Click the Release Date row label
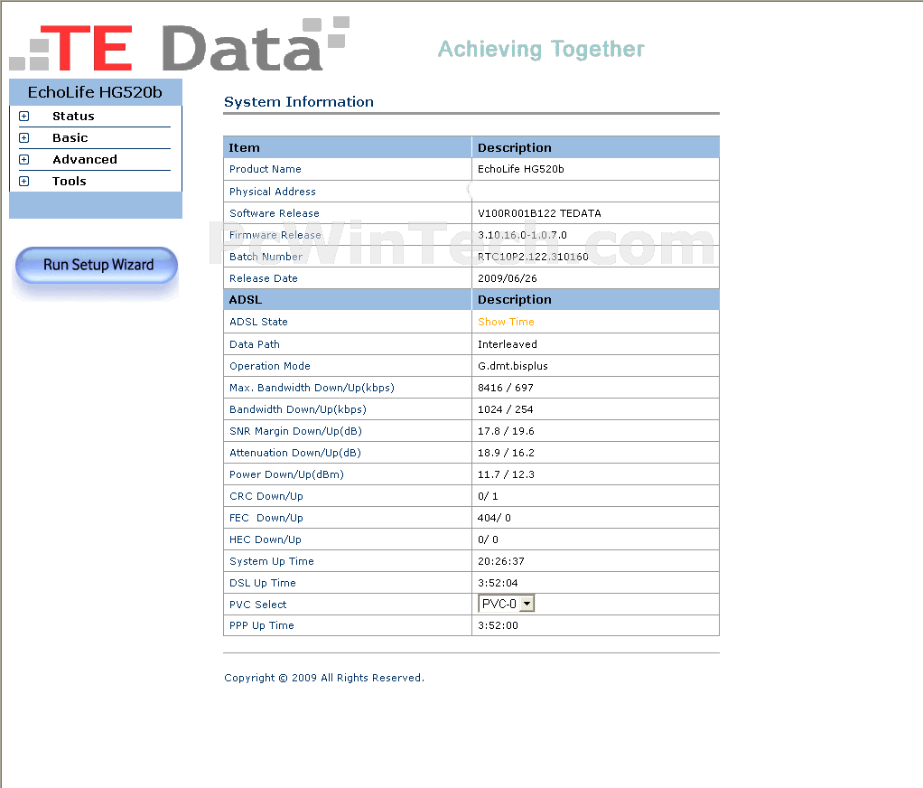 (x=264, y=278)
